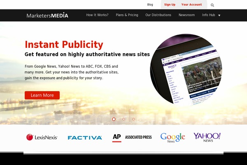Click paragraph starting 'From Google News, Yahoo! News'
This screenshot has height=165, width=247.
(72, 72)
